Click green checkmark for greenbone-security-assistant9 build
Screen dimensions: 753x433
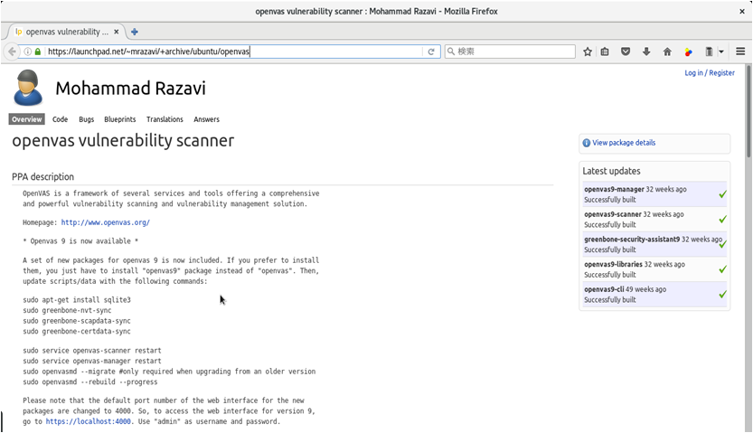pyautogui.click(x=722, y=244)
